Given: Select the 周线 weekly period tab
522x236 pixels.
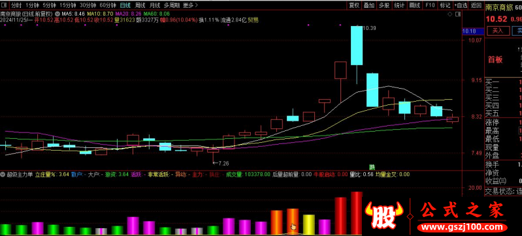Looking at the screenshot, I should pos(140,5).
